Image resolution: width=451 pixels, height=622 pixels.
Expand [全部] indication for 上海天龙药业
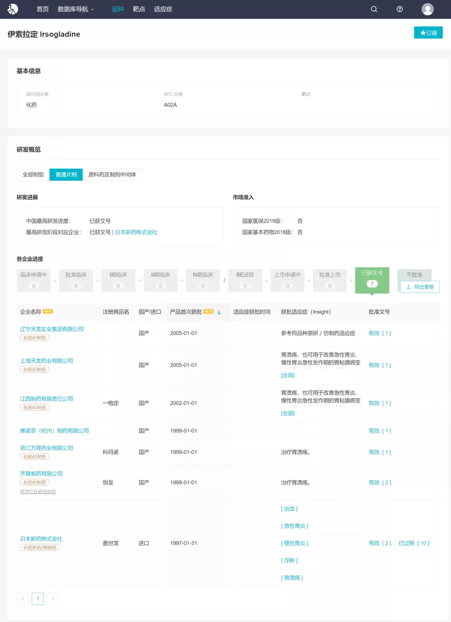(x=288, y=375)
